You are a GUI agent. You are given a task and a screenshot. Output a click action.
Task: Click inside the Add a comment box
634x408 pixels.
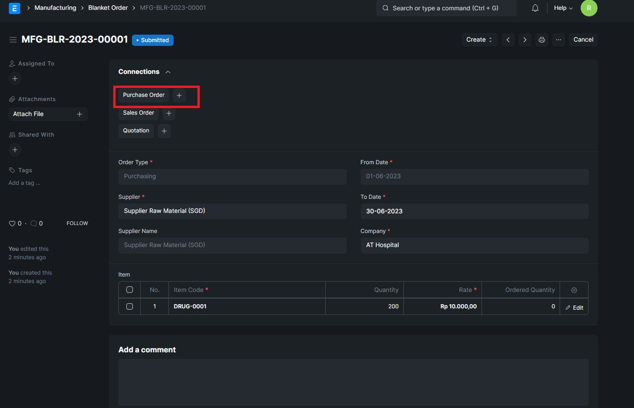[x=353, y=381]
